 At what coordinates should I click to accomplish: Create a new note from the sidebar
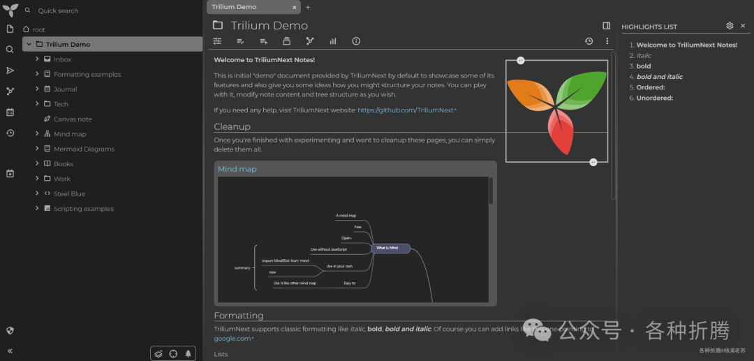(10, 29)
